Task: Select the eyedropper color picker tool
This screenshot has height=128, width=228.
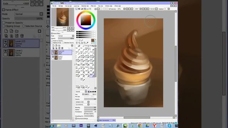Action: 87,43
